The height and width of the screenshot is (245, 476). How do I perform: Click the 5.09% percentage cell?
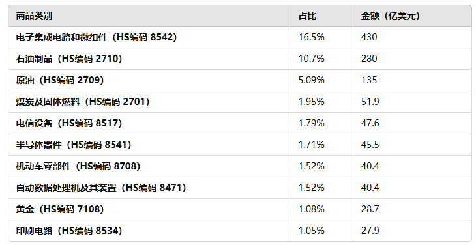321,80
